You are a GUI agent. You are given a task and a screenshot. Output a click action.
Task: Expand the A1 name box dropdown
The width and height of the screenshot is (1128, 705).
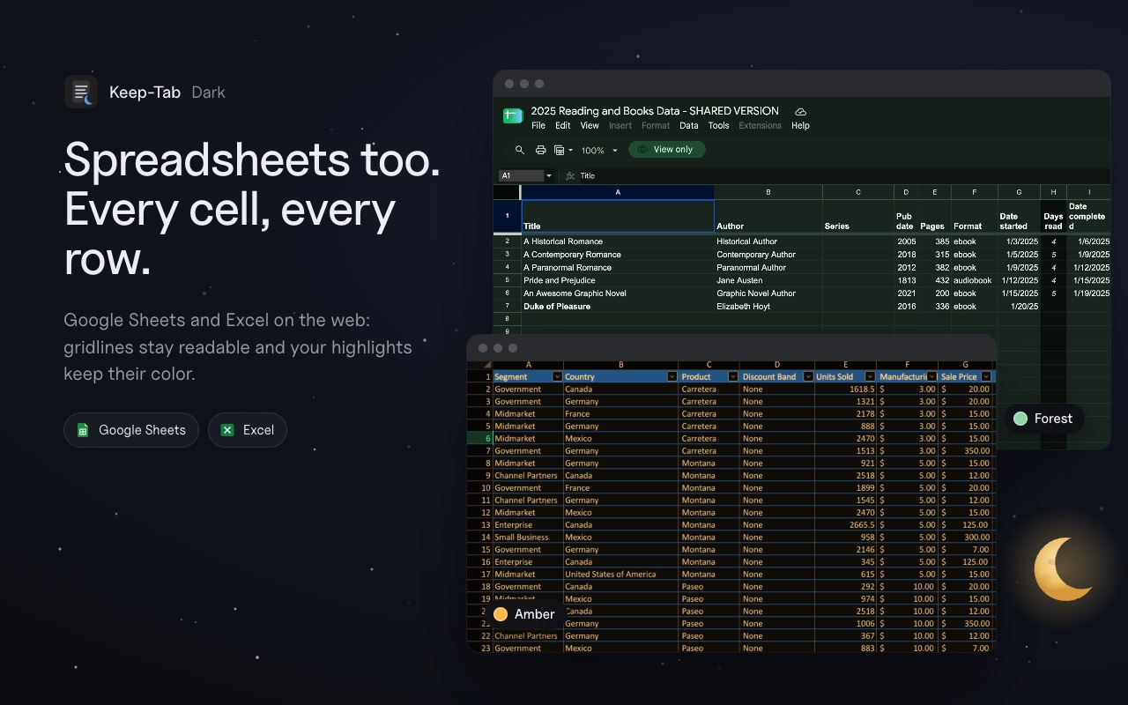click(x=549, y=175)
